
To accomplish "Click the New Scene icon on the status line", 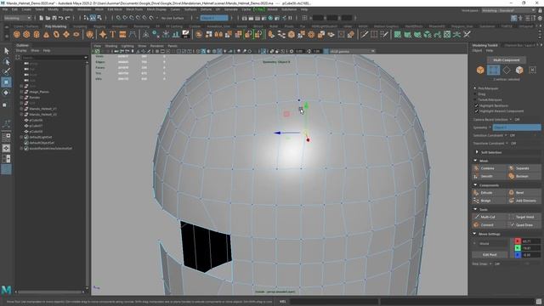I will click(42, 18).
